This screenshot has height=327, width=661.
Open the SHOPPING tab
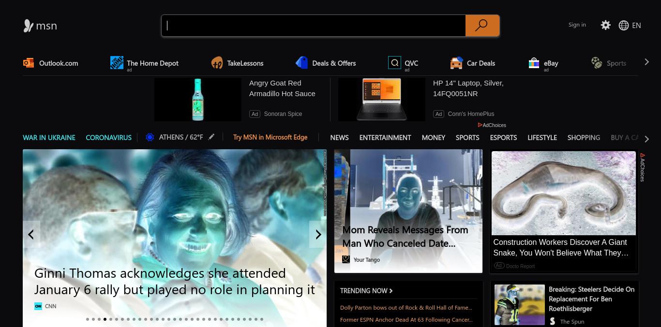(x=584, y=138)
